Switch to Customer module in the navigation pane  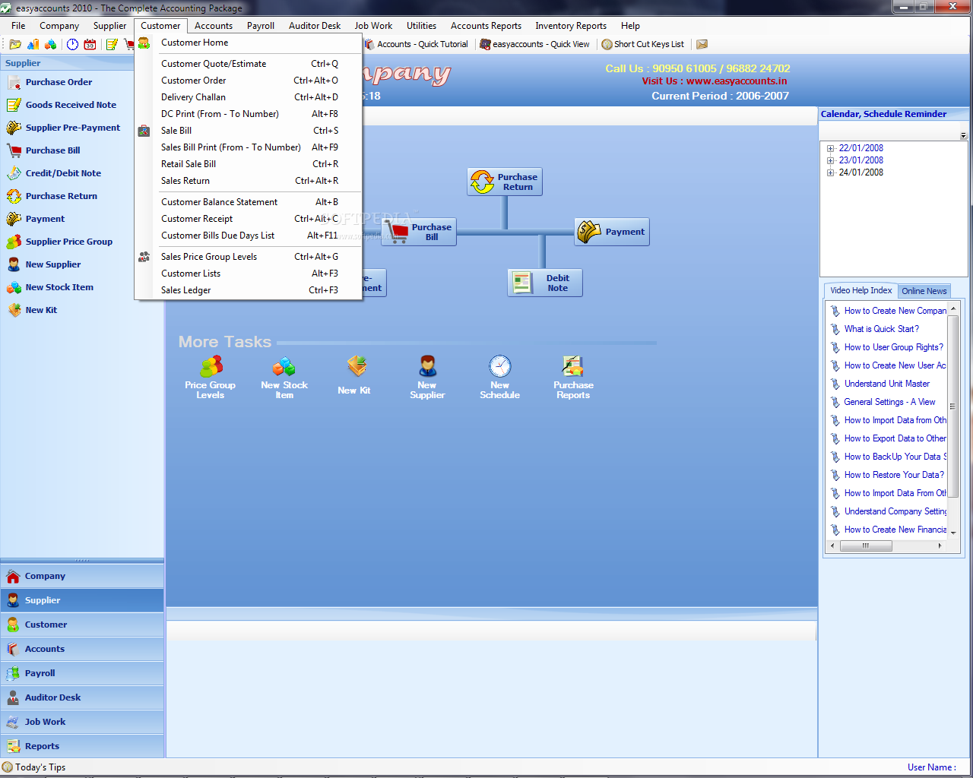[82, 625]
